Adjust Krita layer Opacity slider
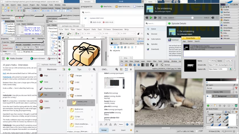Image resolution: width=239 pixels, height=134 pixels. 218,92
